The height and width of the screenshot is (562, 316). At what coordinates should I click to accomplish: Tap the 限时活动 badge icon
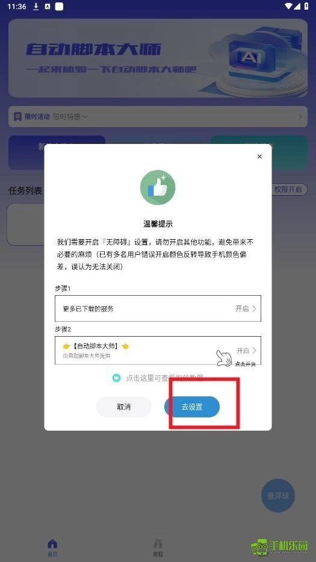pos(17,116)
